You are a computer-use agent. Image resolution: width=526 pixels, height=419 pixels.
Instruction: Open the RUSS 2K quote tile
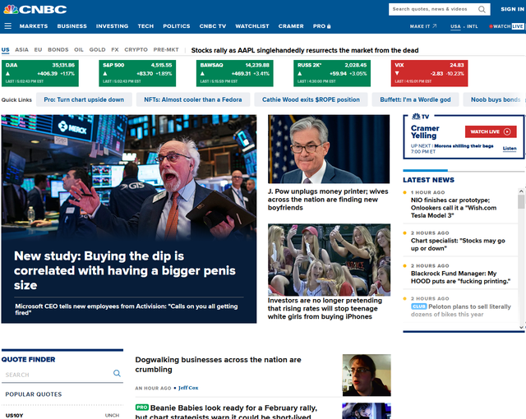pyautogui.click(x=332, y=73)
